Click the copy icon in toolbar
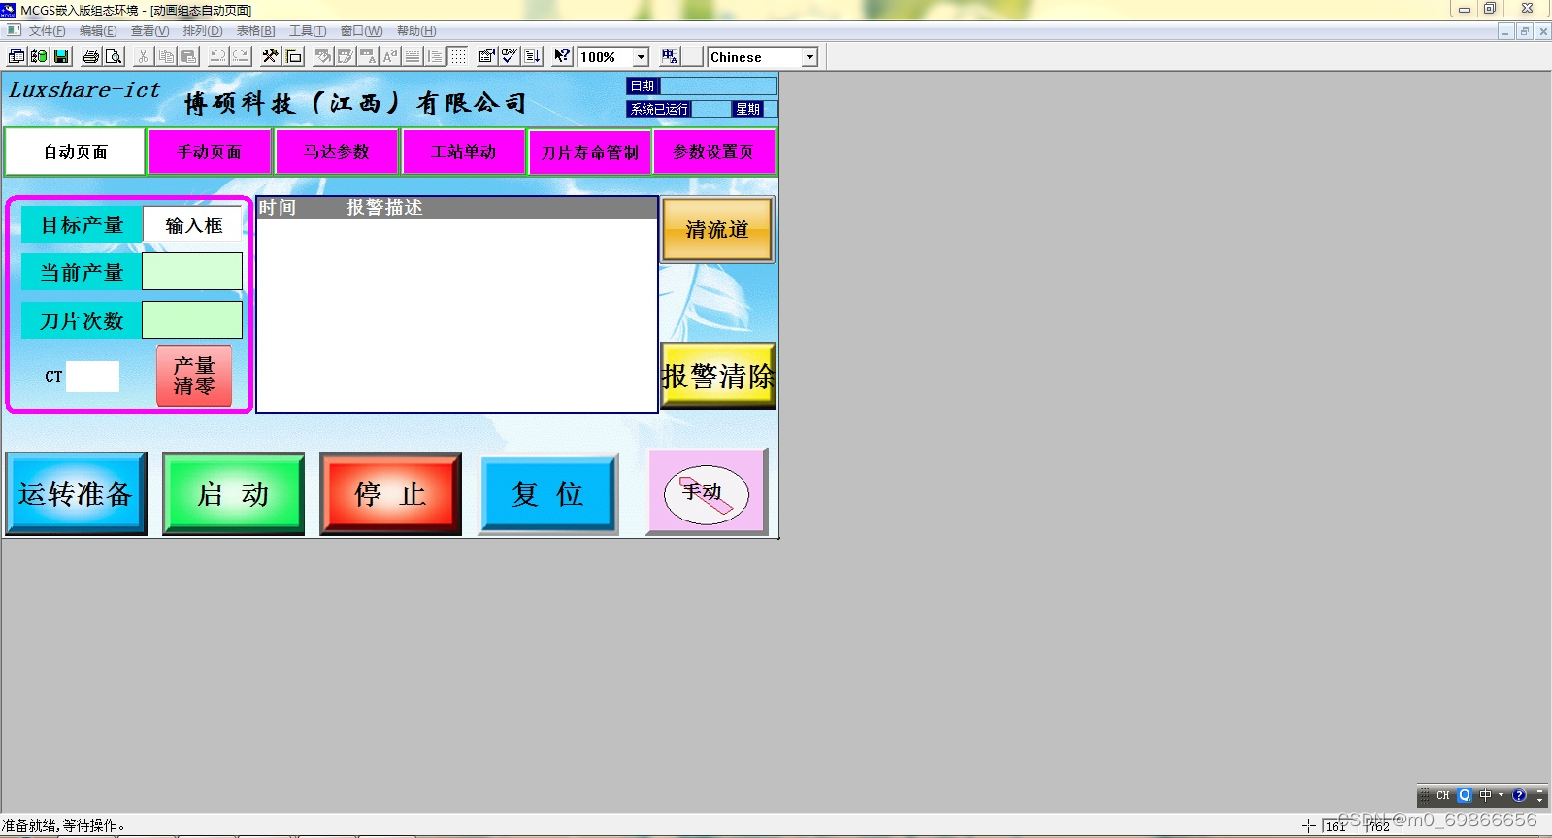The image size is (1552, 838). pos(166,56)
